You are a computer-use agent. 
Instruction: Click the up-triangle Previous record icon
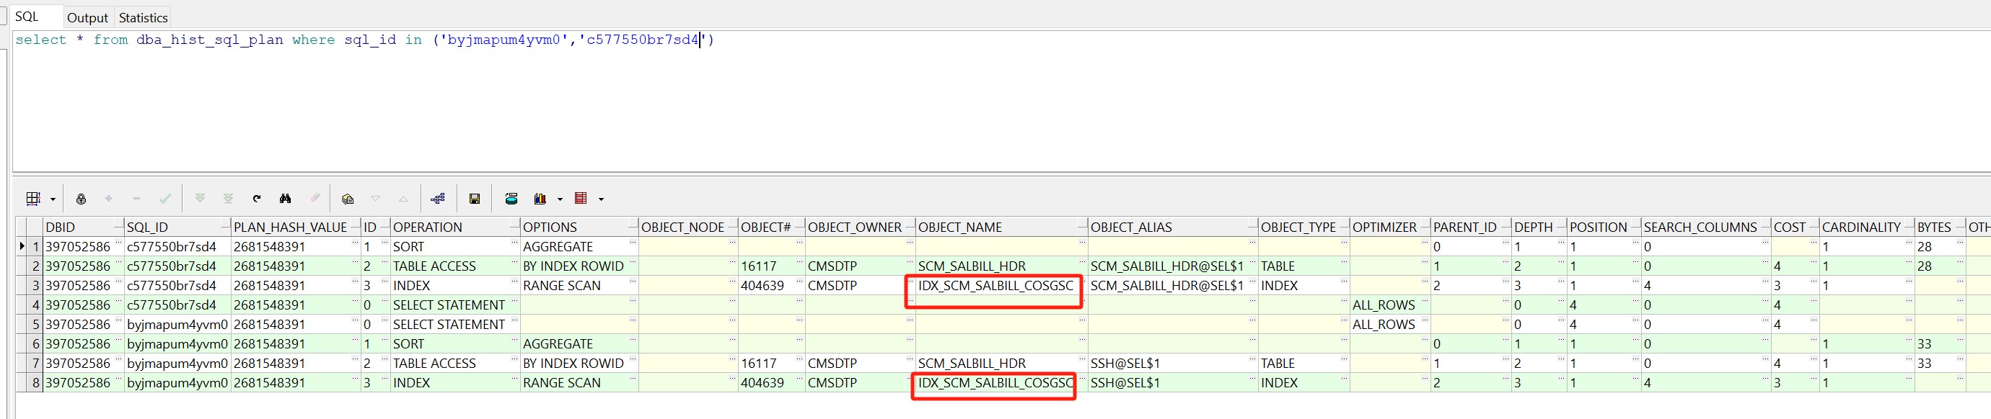tap(403, 199)
